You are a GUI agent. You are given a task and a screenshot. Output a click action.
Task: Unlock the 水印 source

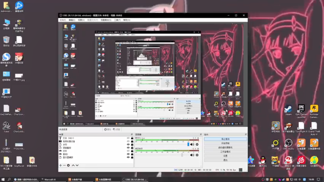[x=132, y=145]
